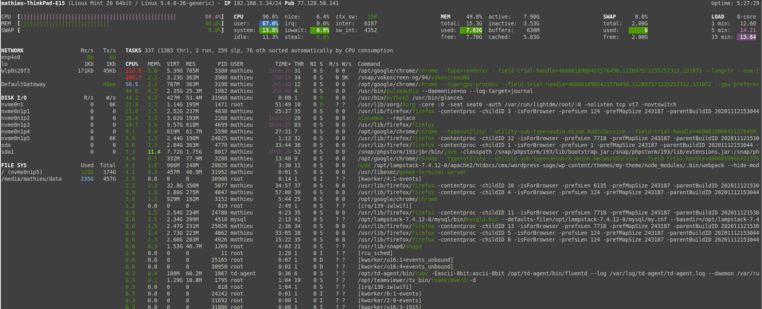Select the hostname mathieu-ThinkPad-E15
Viewport: 762px width, 309px height.
coord(33,4)
